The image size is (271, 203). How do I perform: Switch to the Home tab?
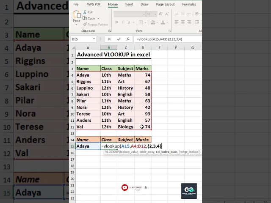113,4
